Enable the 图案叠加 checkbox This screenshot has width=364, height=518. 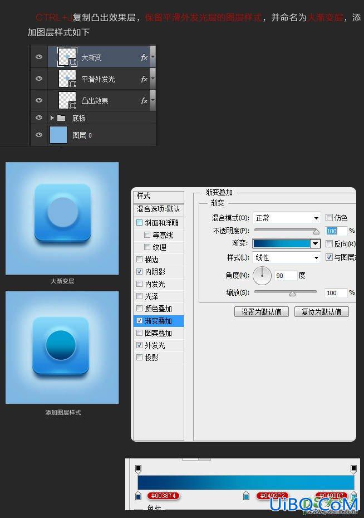139,333
